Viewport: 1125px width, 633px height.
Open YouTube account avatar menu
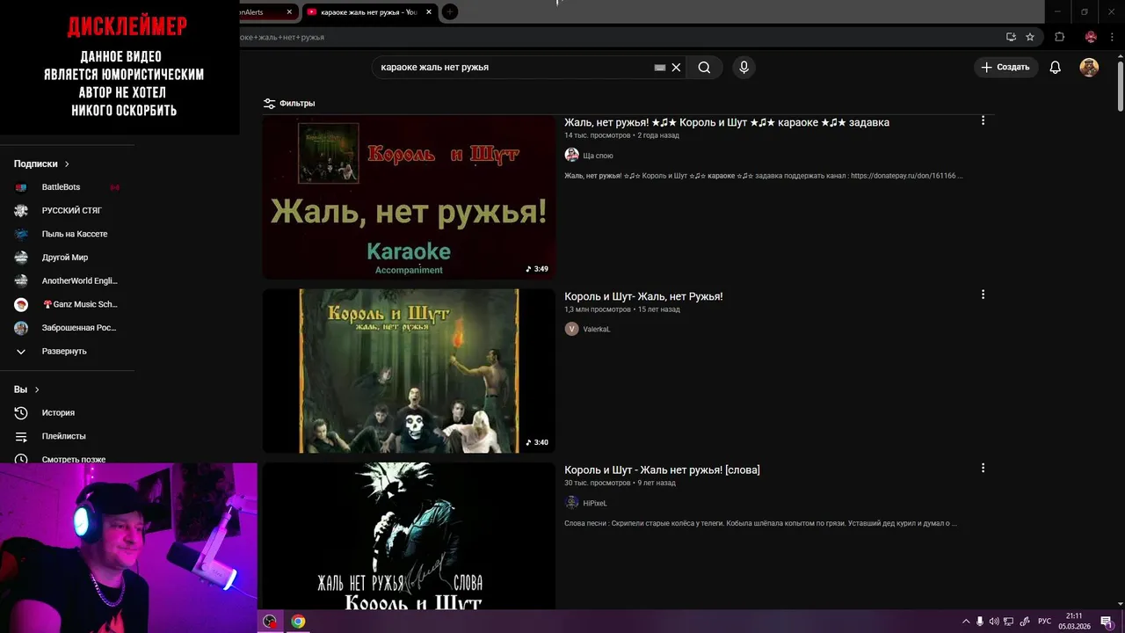[x=1089, y=68]
